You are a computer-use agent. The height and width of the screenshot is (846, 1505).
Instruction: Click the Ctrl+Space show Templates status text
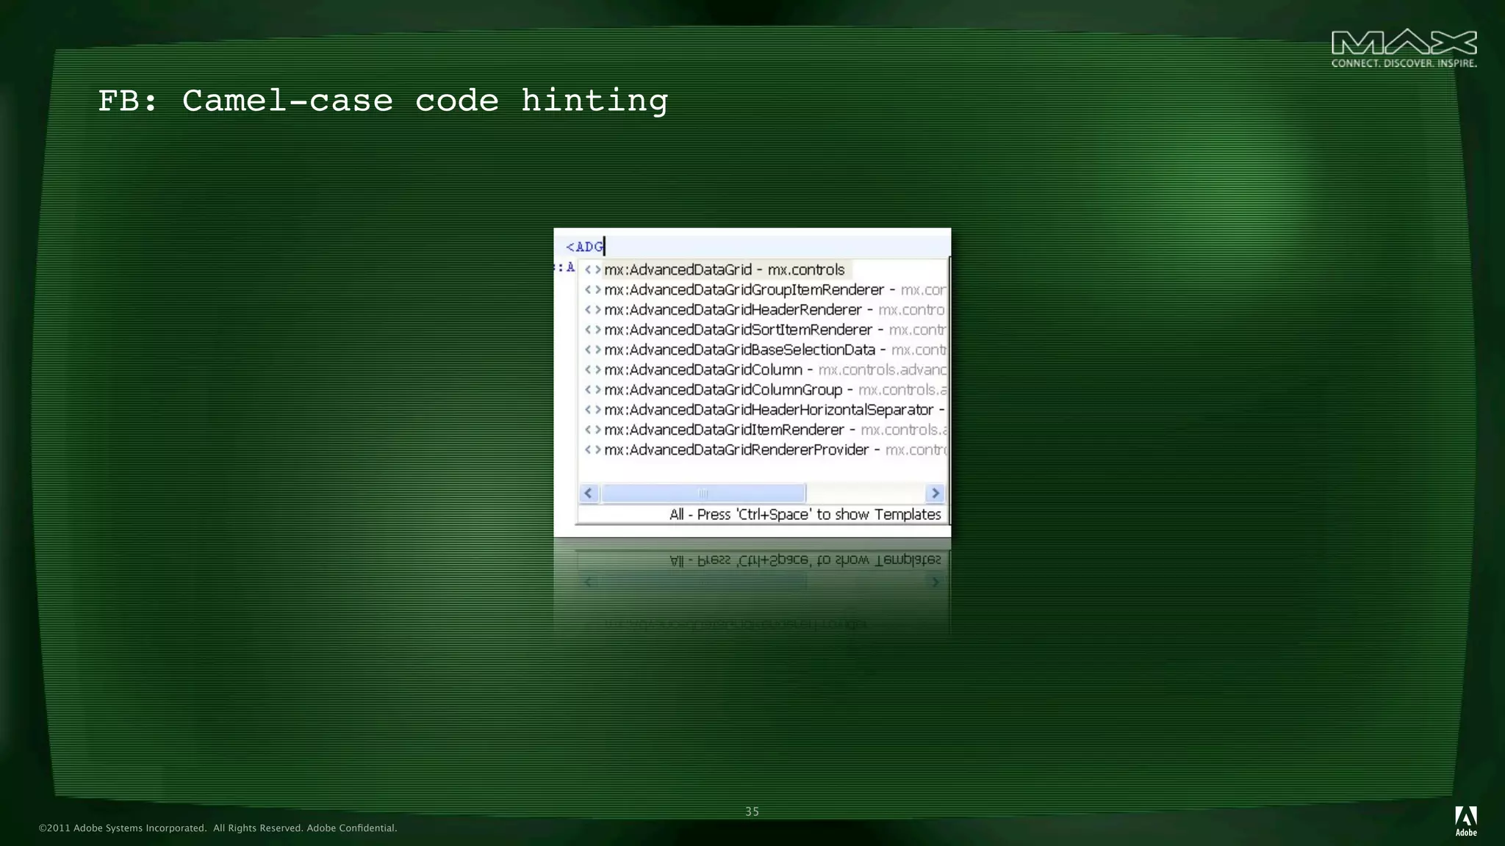pyautogui.click(x=805, y=515)
